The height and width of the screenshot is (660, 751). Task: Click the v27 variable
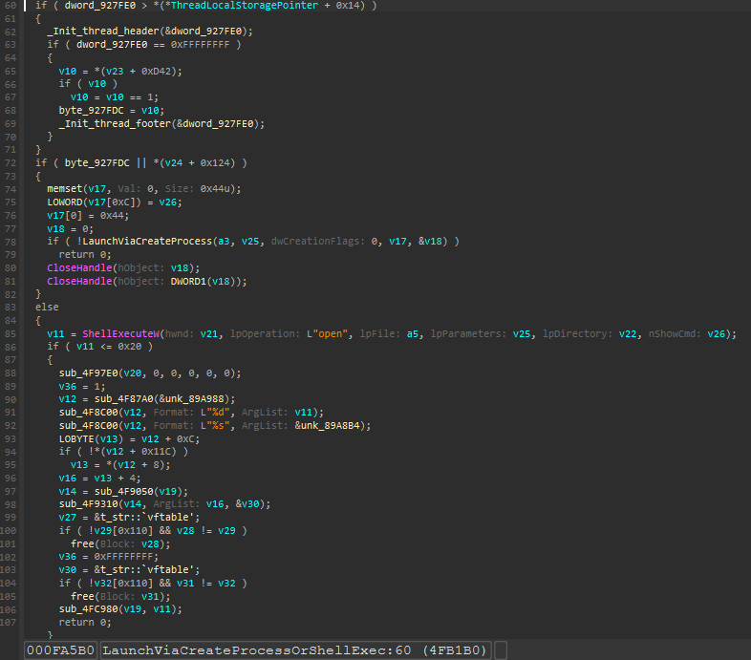click(x=68, y=518)
